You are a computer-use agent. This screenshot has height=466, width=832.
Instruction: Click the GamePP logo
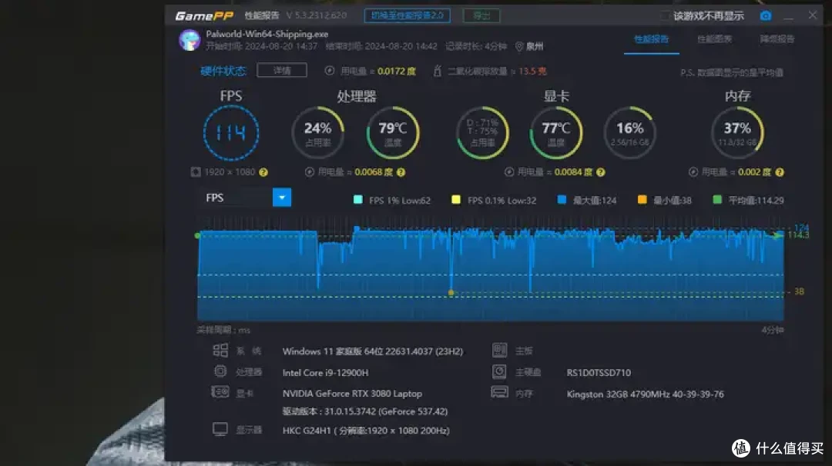pos(204,16)
